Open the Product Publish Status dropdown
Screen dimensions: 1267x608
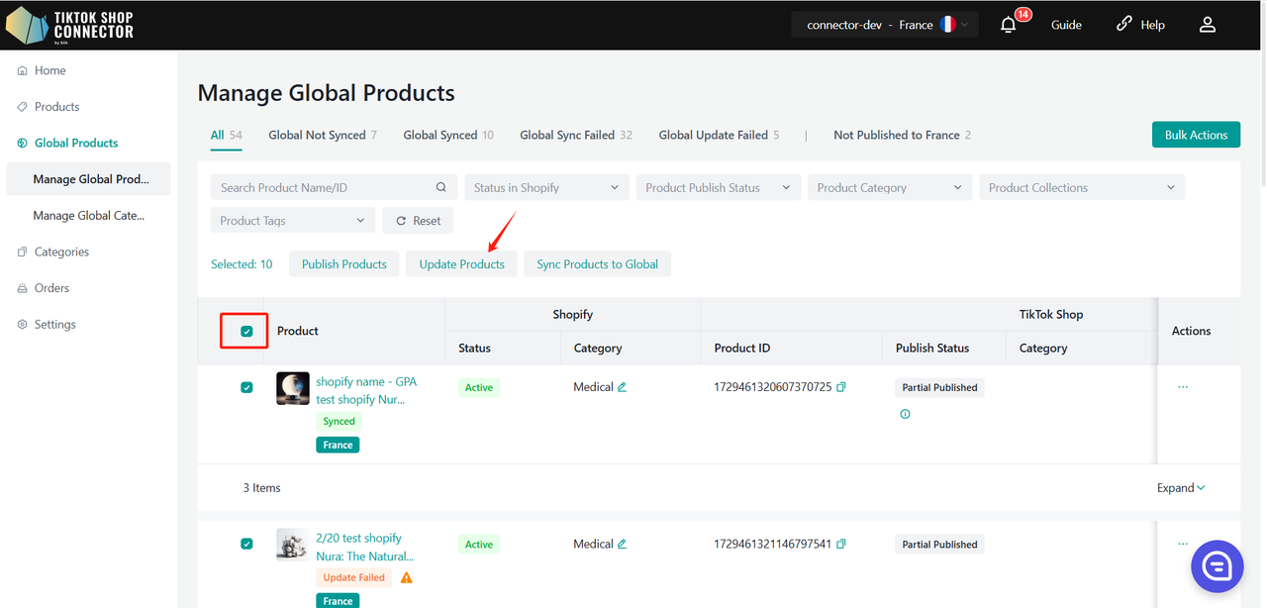718,187
